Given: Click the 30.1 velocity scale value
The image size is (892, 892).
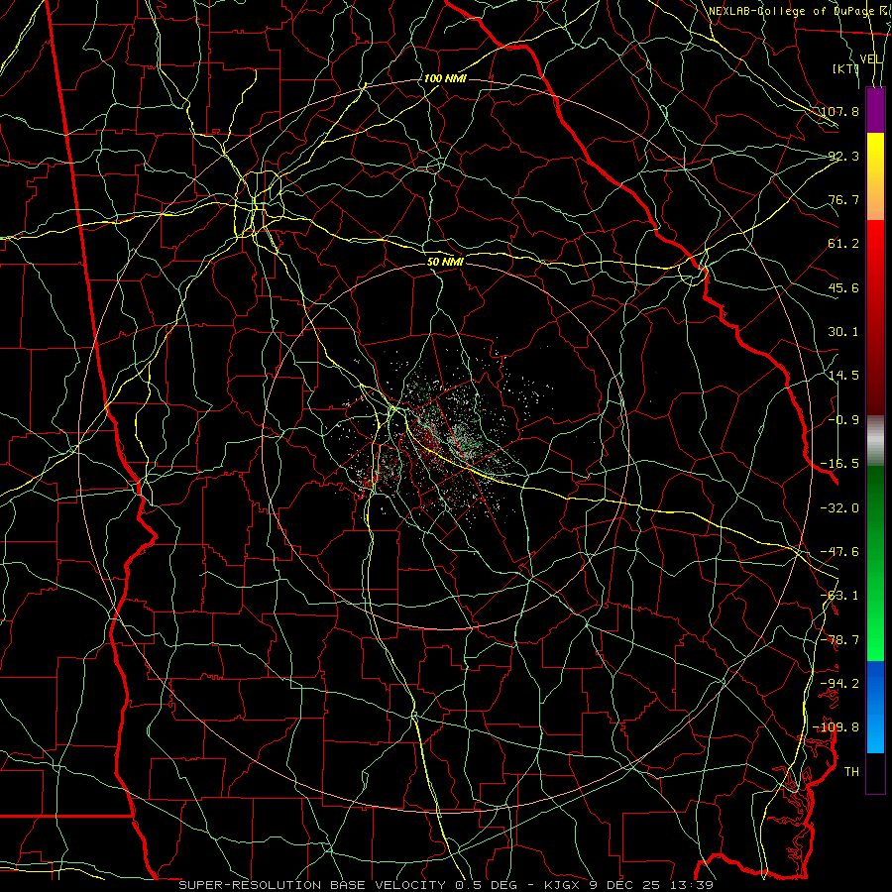Looking at the screenshot, I should tap(843, 332).
